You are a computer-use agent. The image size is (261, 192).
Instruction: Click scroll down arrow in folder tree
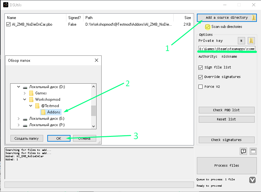click(94, 126)
